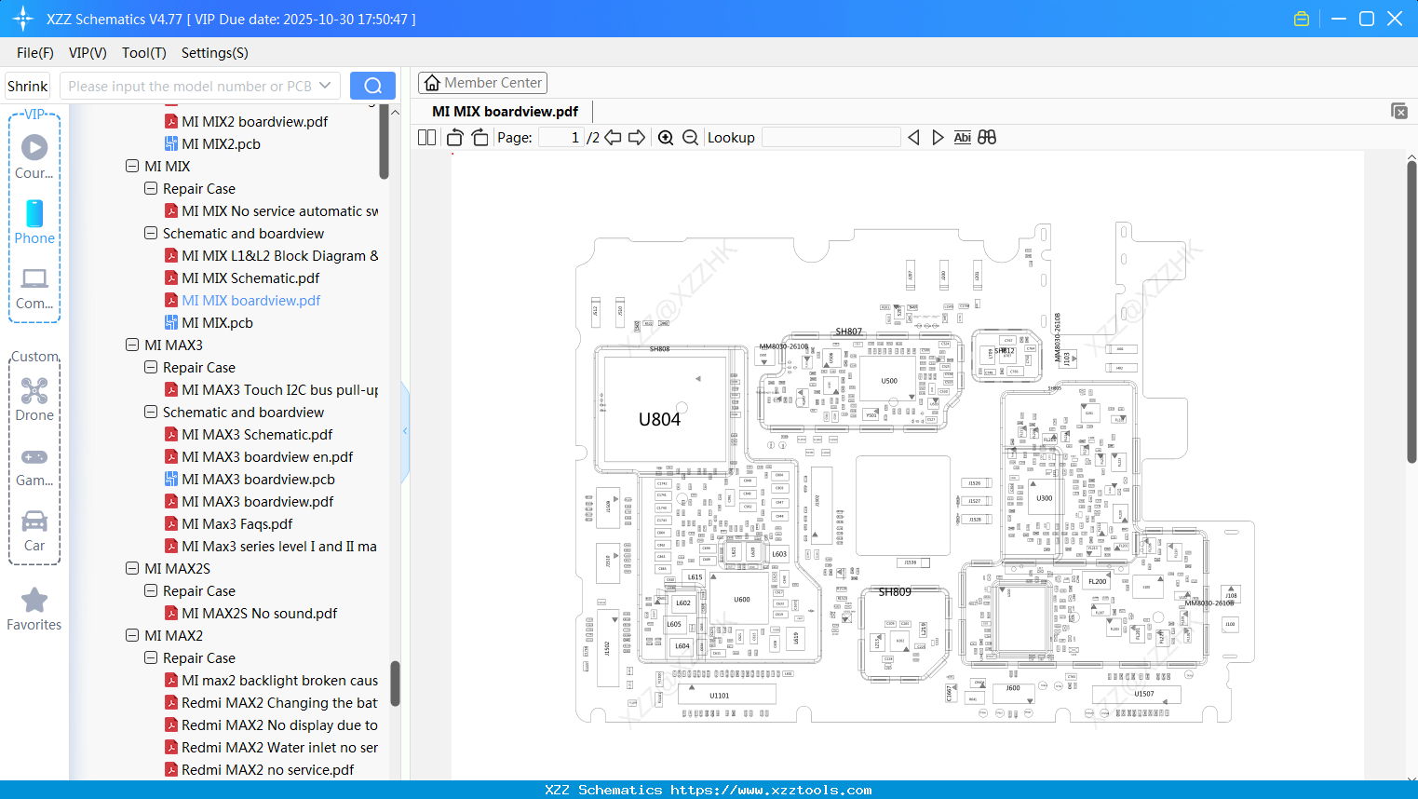The height and width of the screenshot is (799, 1418).
Task: Open MI MAX2S No sound.pdf
Action: pyautogui.click(x=260, y=614)
